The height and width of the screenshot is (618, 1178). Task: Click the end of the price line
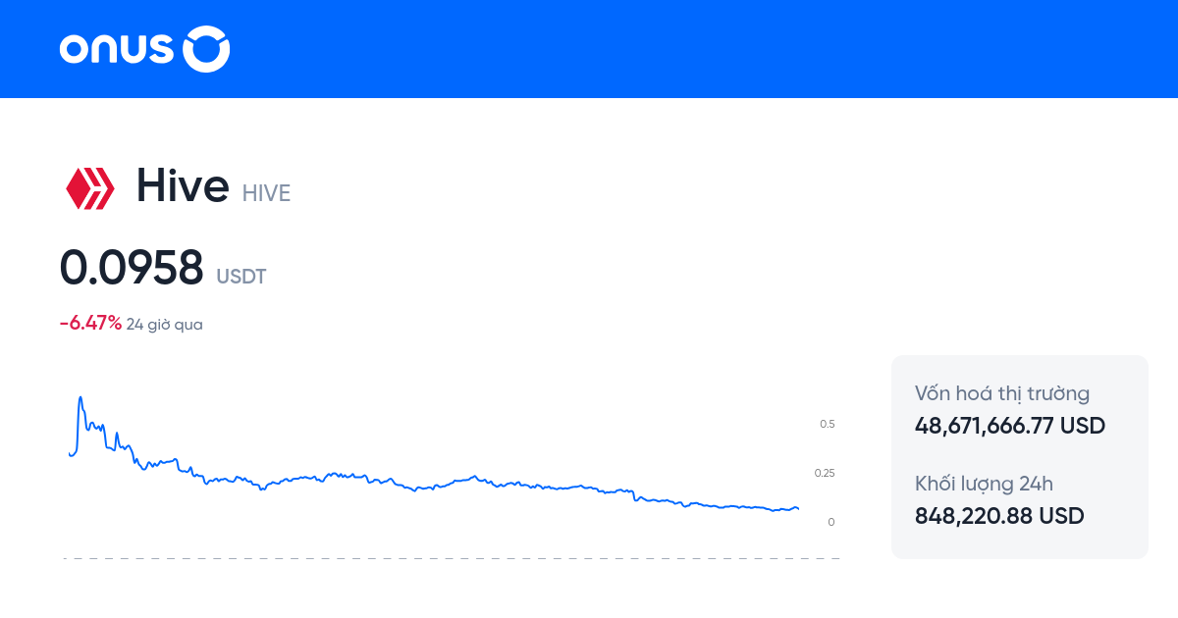click(x=797, y=508)
